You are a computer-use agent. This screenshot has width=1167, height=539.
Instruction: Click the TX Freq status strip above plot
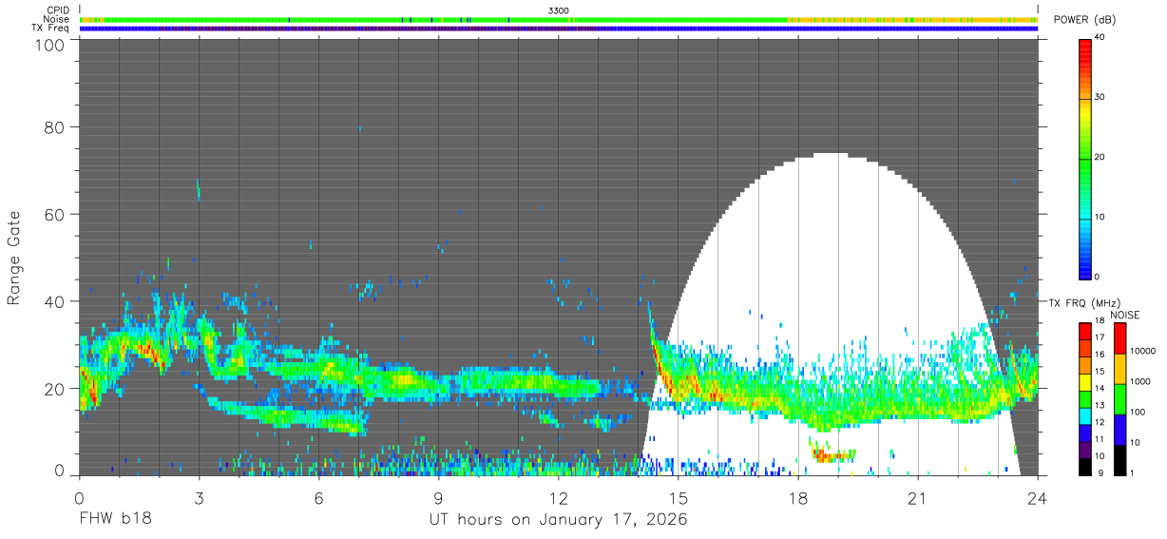(559, 29)
